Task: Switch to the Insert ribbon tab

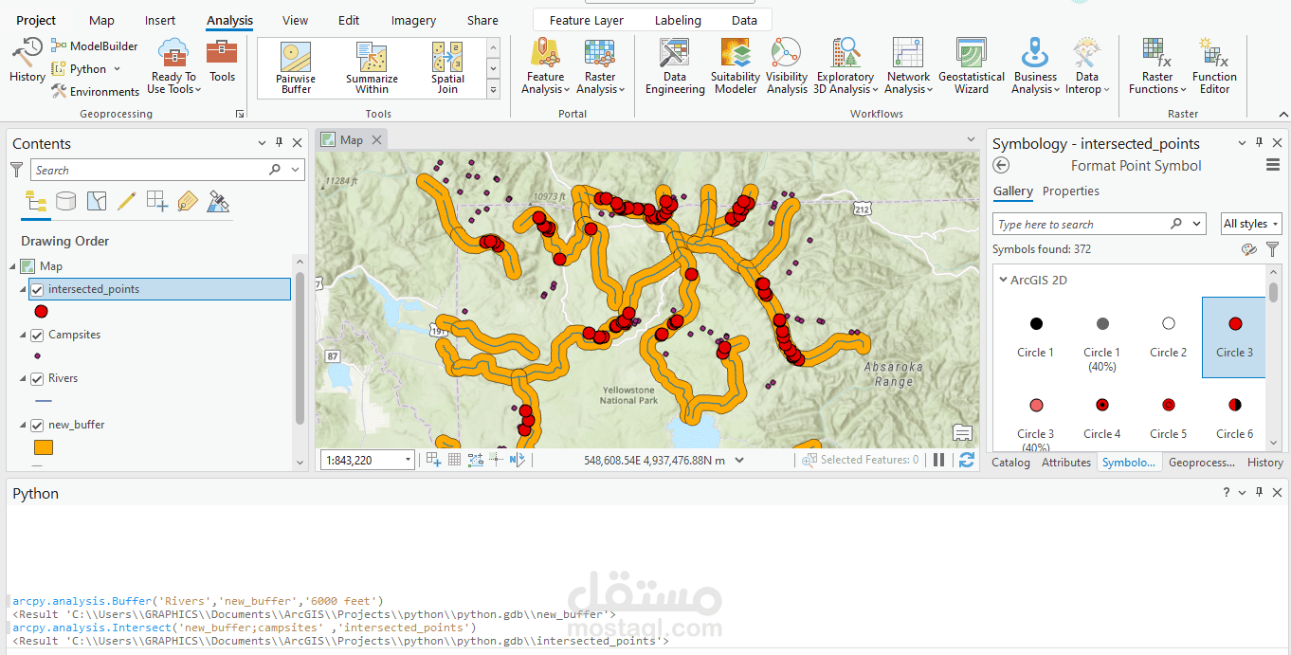Action: click(160, 20)
